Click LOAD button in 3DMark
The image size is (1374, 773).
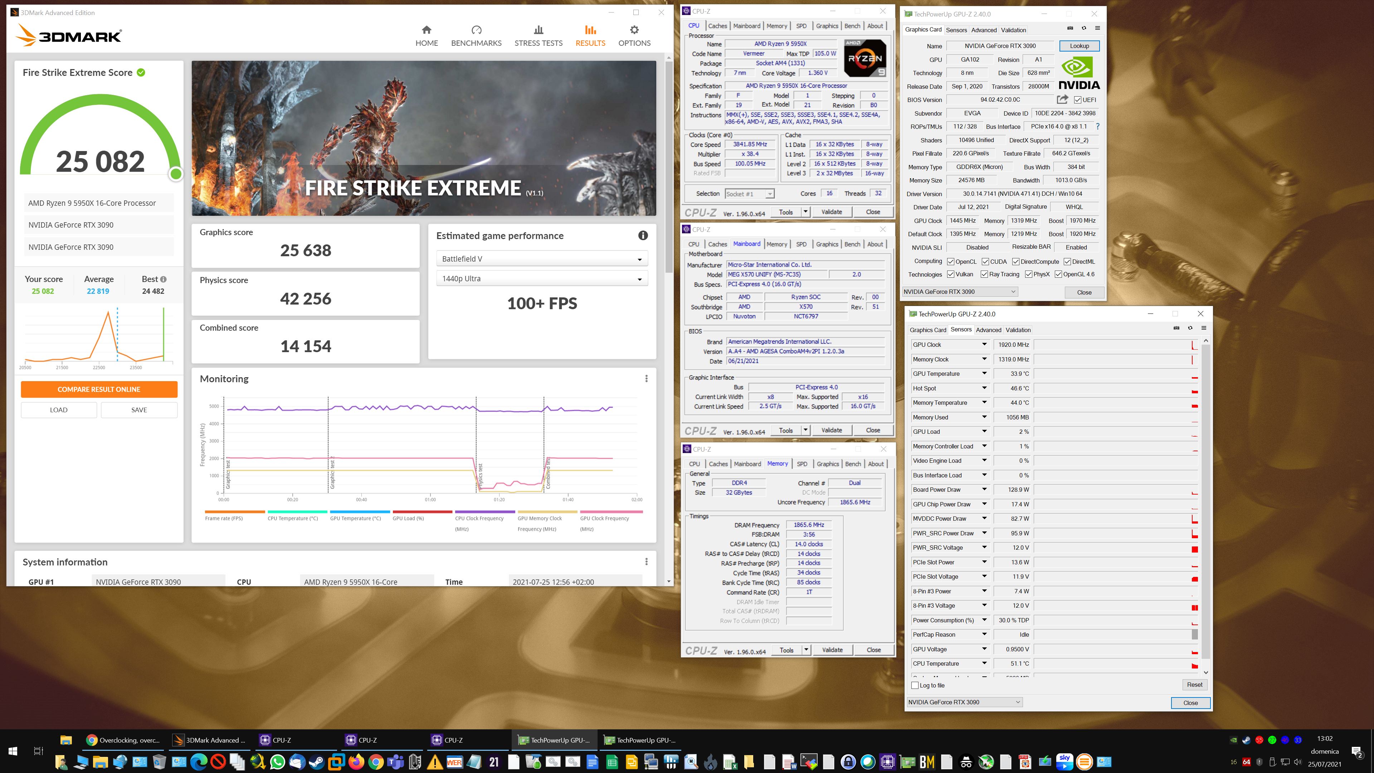[59, 410]
